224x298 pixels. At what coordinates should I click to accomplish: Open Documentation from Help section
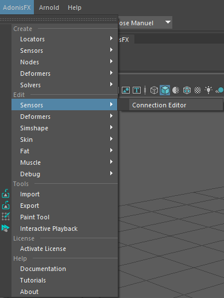click(x=64, y=269)
